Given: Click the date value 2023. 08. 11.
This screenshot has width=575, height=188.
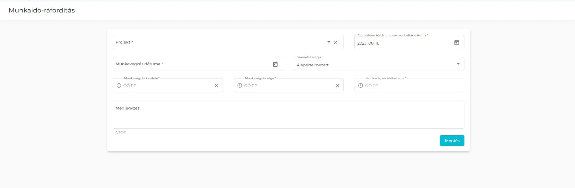Looking at the screenshot, I should pyautogui.click(x=368, y=43).
